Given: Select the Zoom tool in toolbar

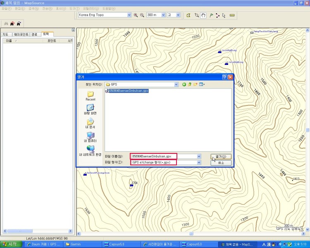Looking at the screenshot, I should [196, 15].
